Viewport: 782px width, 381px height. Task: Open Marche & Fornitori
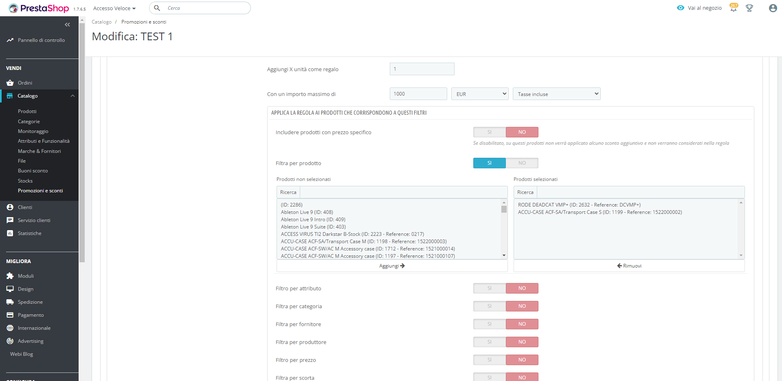39,151
